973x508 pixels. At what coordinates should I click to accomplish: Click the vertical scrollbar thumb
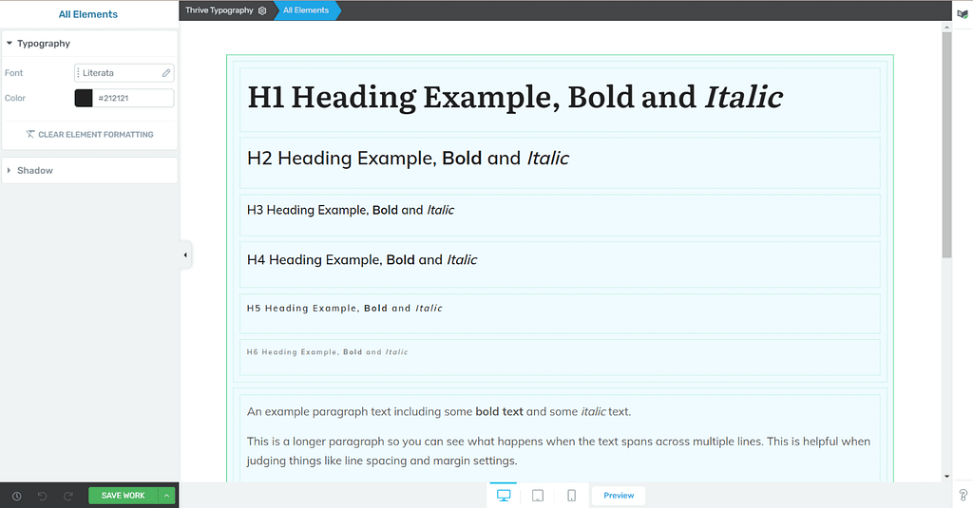[x=946, y=144]
